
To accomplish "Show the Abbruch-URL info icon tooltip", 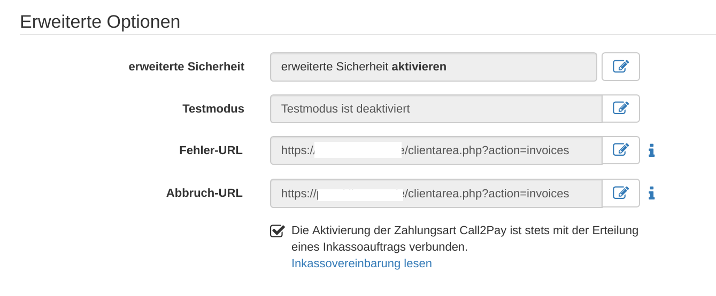I will point(651,193).
